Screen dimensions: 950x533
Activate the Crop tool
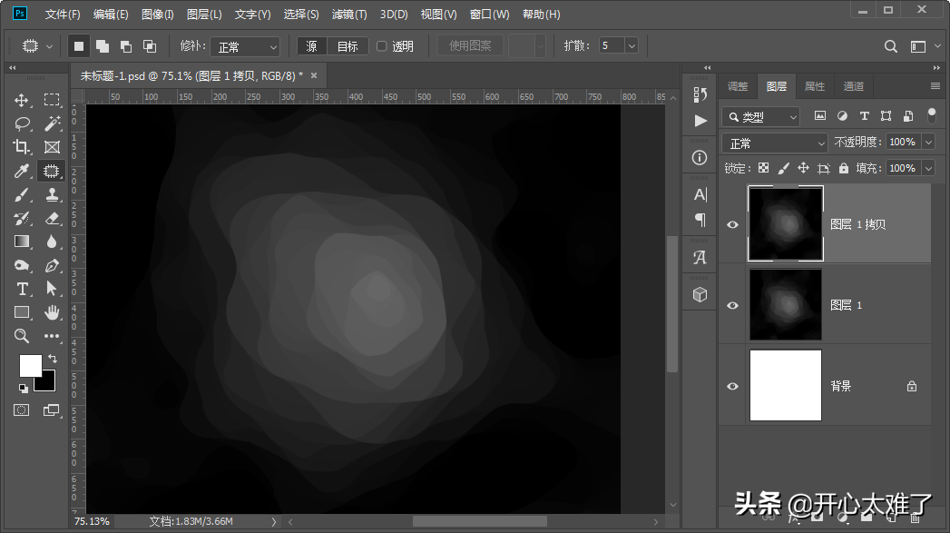click(22, 147)
